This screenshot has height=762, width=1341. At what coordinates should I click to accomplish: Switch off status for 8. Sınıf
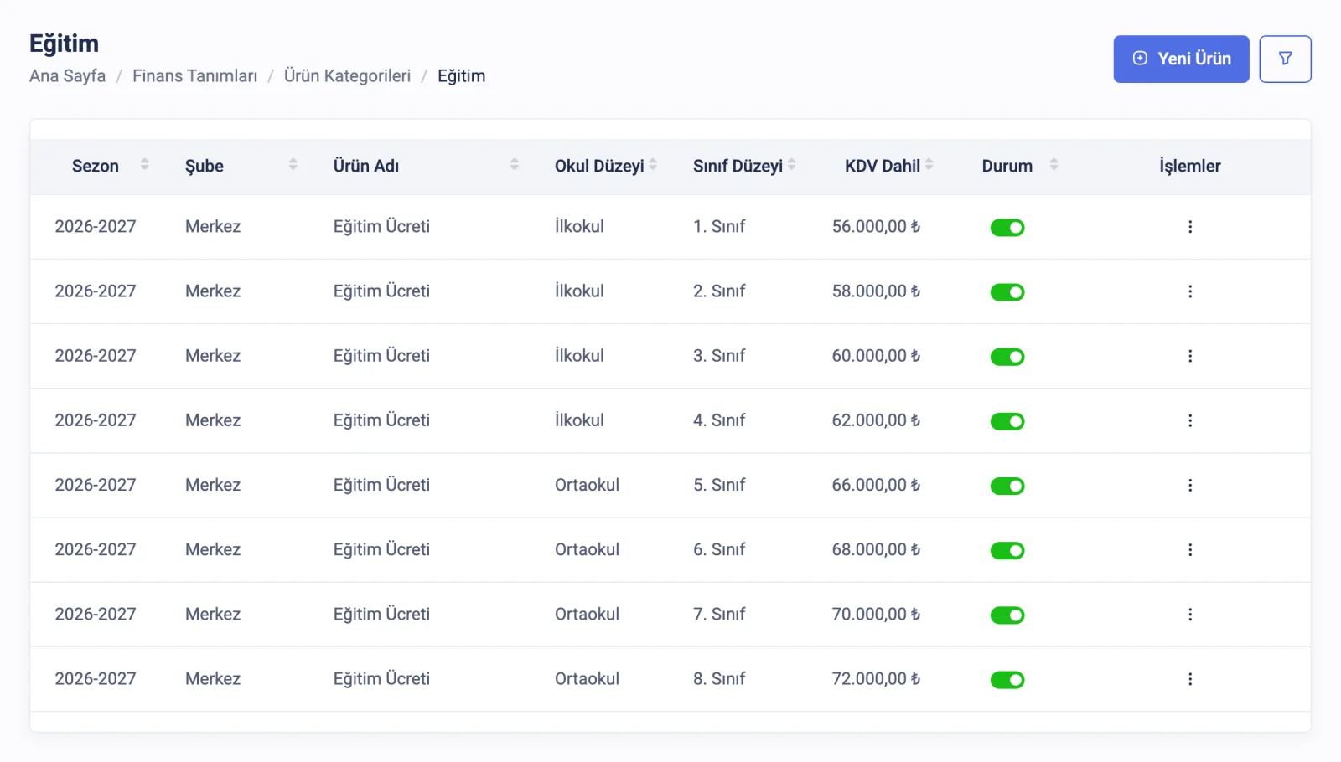point(1007,680)
